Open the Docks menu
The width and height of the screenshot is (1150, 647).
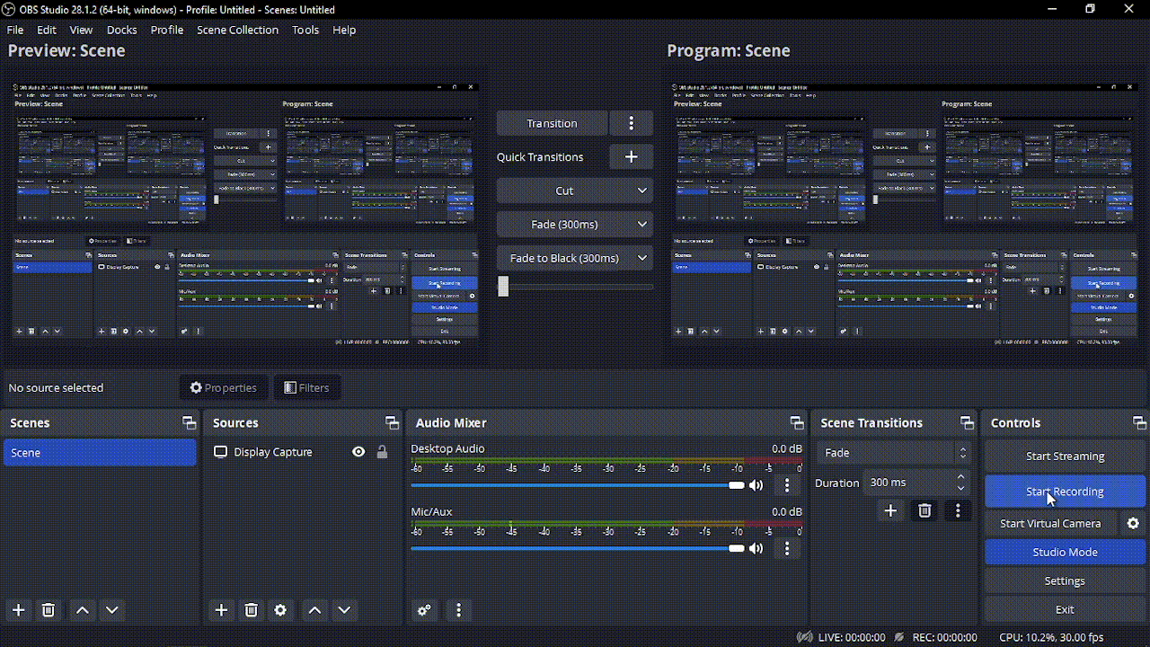coord(121,30)
